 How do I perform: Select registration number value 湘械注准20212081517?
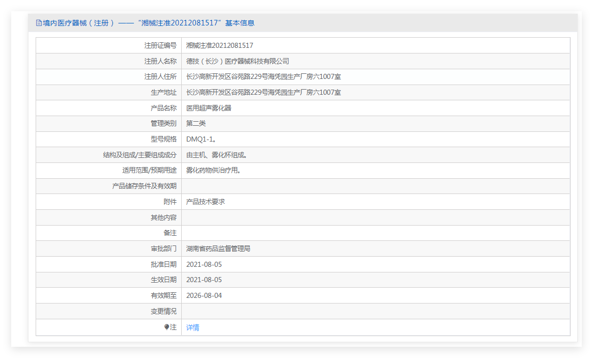click(220, 45)
